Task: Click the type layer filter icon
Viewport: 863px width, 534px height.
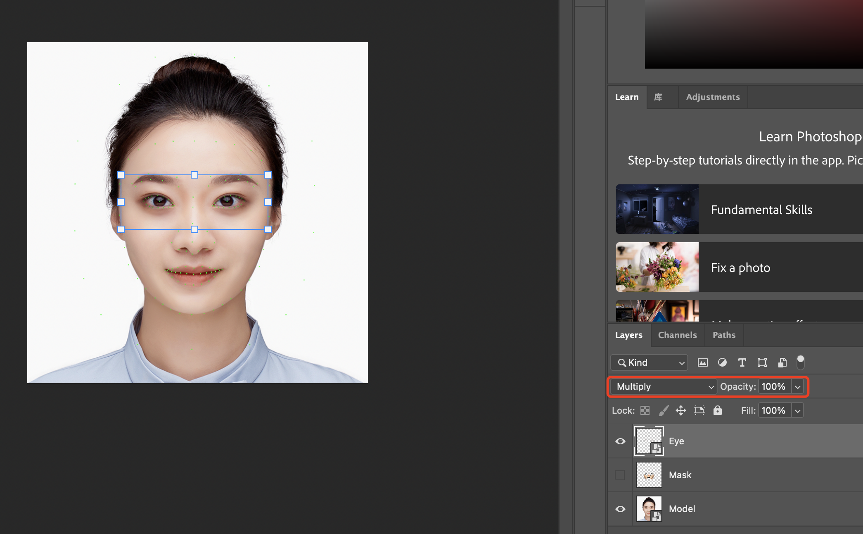Action: tap(742, 362)
